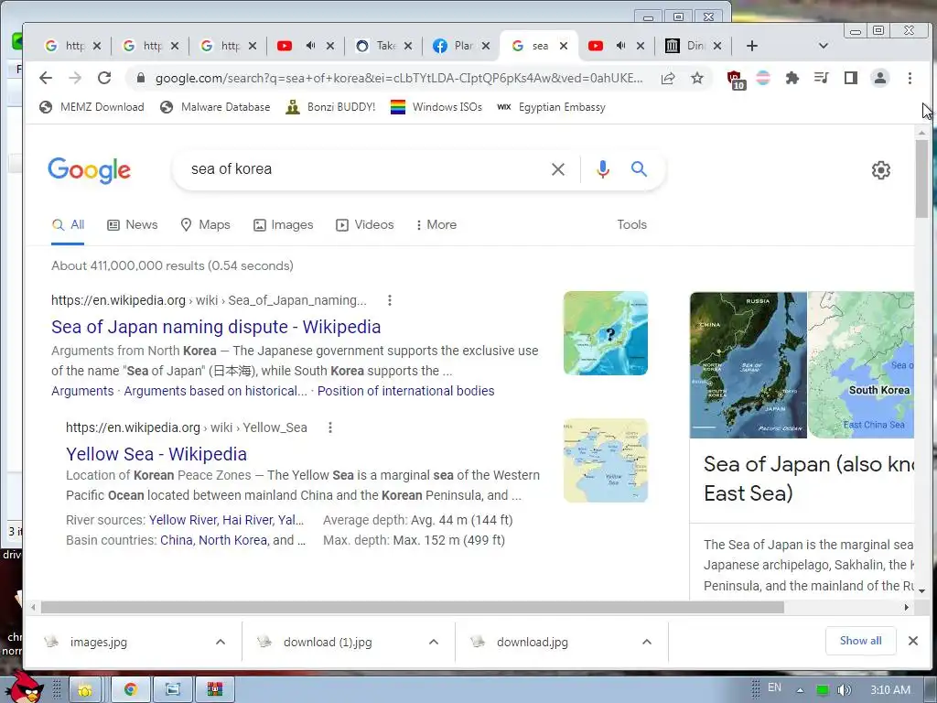
Task: Reload the current page
Action: pos(104,78)
